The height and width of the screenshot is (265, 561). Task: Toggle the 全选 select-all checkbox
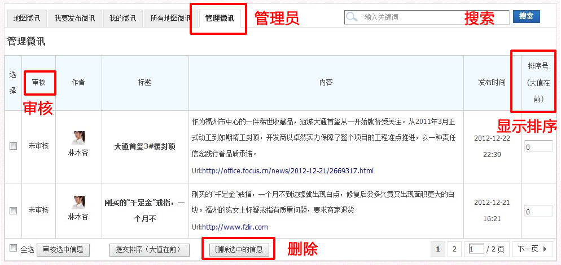pos(13,248)
